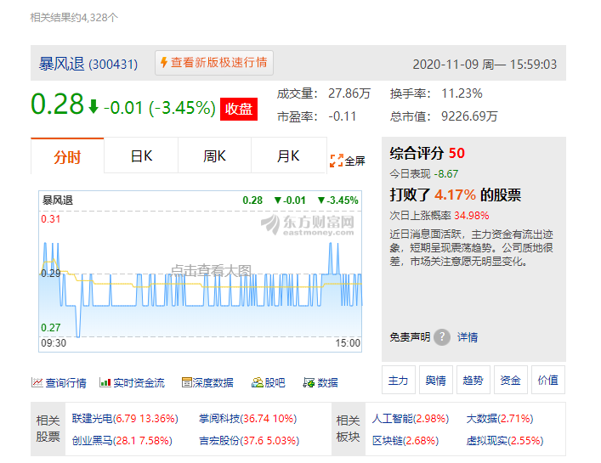
Task: Click the 查询行情 chart icon
Action: pyautogui.click(x=37, y=382)
